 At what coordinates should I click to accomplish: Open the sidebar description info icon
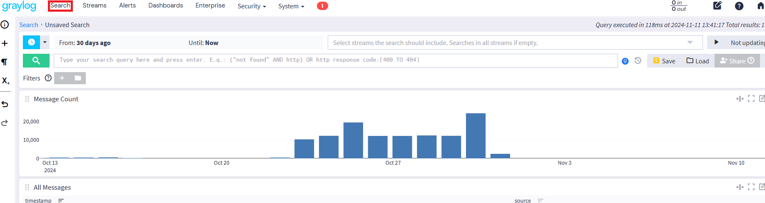coord(5,25)
